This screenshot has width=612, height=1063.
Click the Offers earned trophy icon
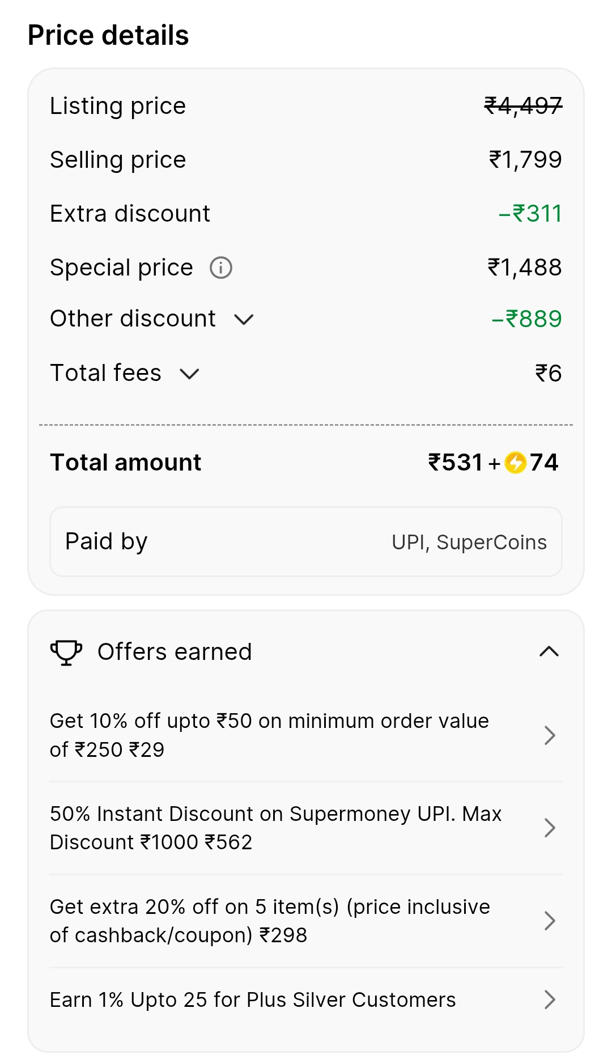pos(66,652)
